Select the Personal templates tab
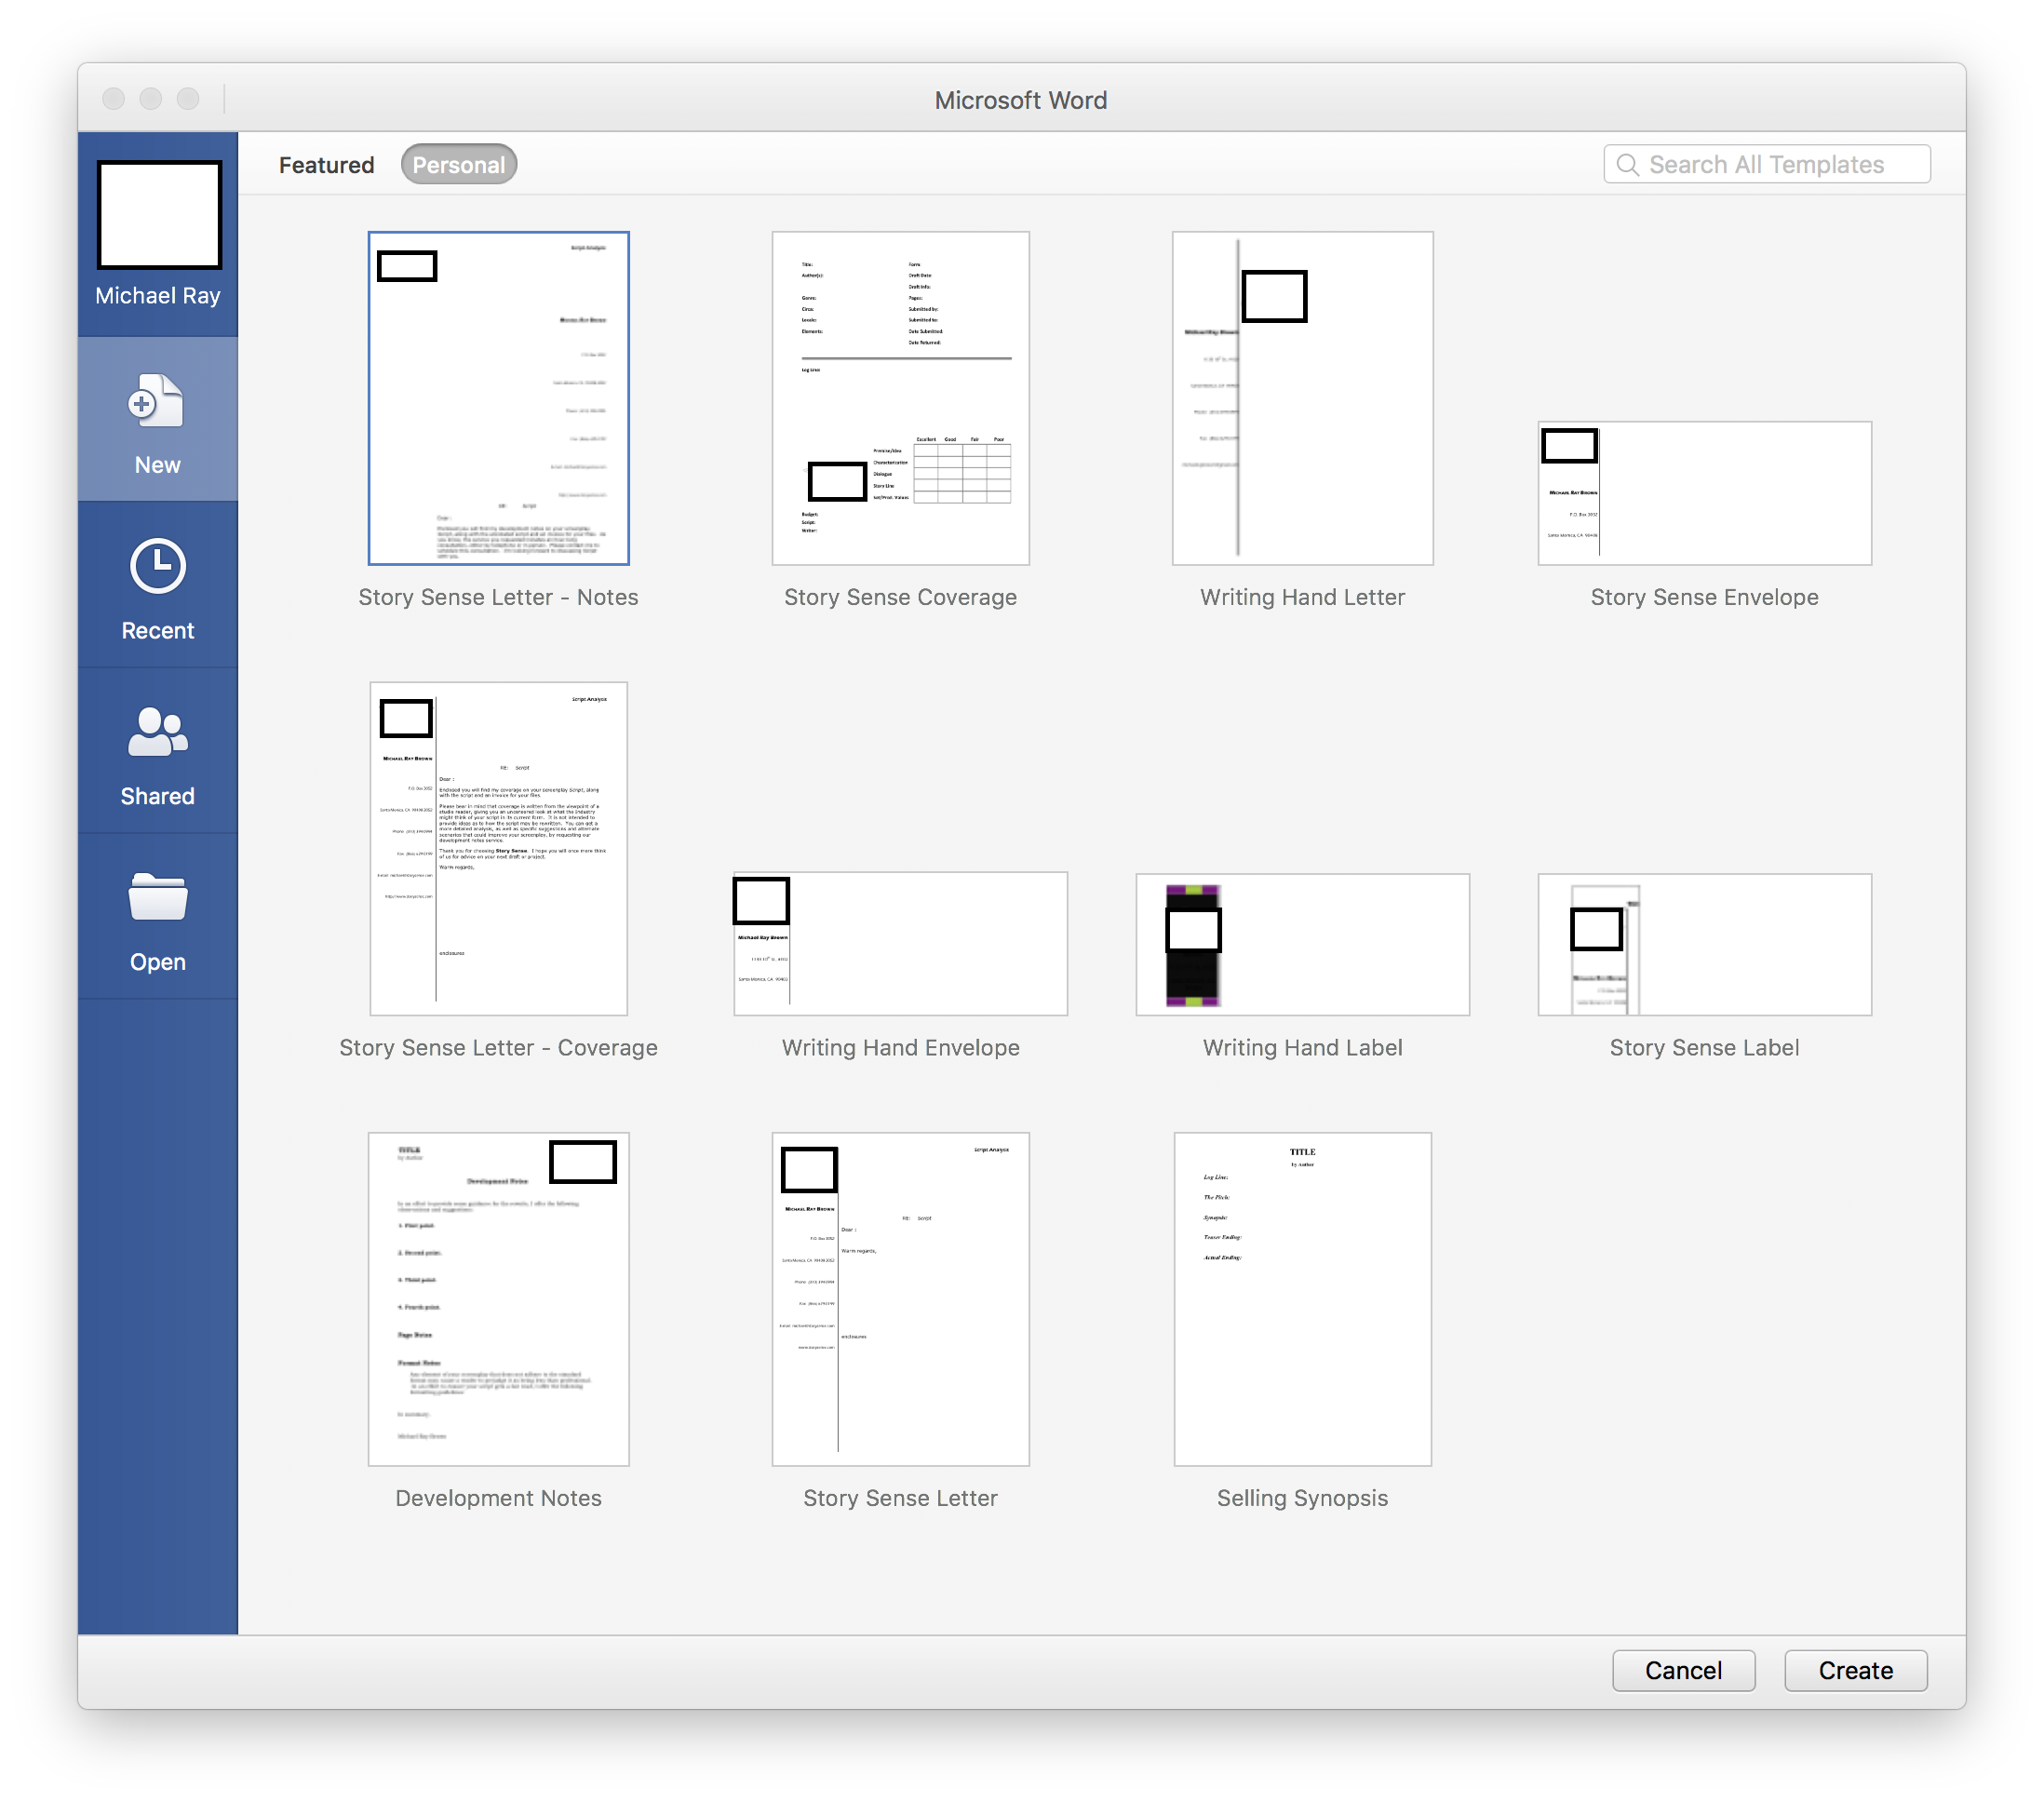2044x1802 pixels. click(458, 165)
